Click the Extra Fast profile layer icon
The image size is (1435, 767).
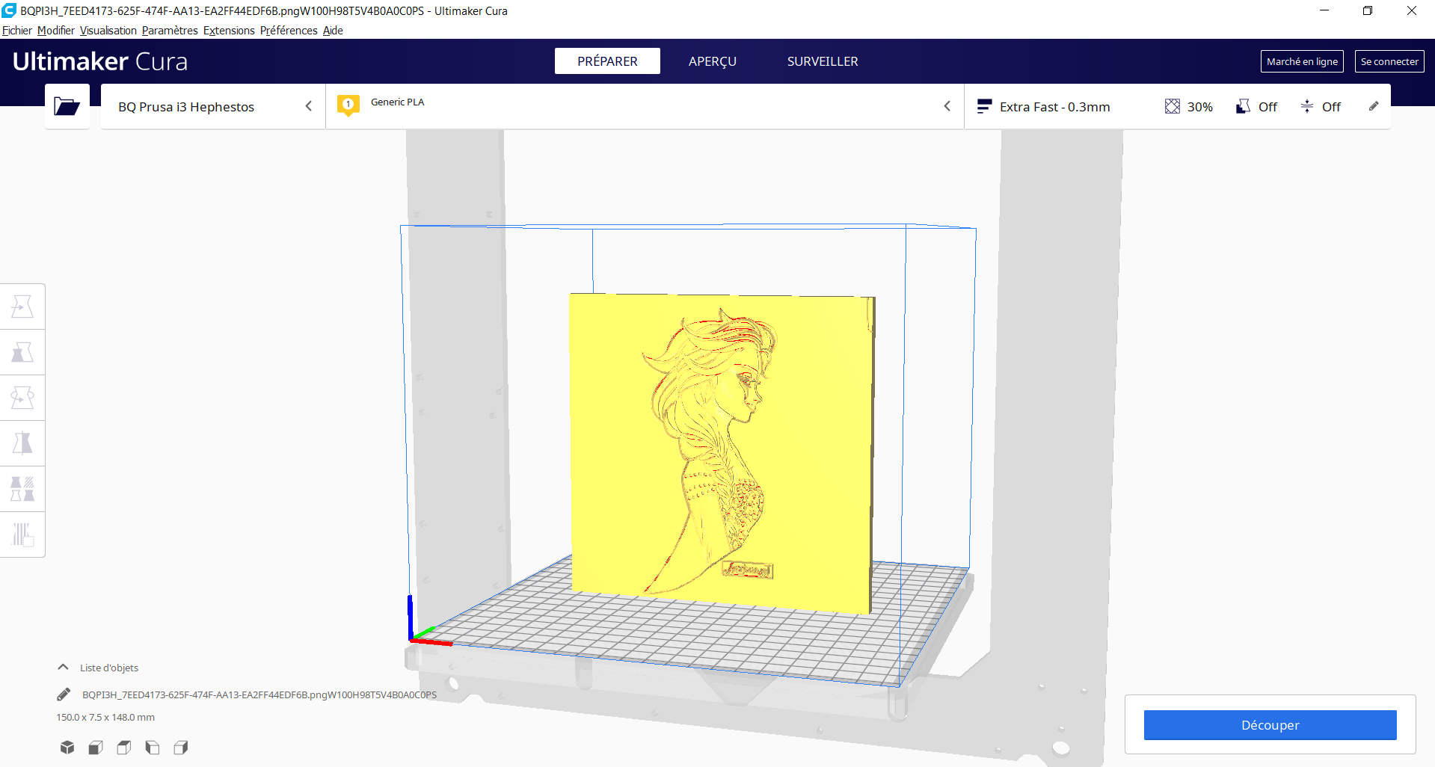click(984, 107)
